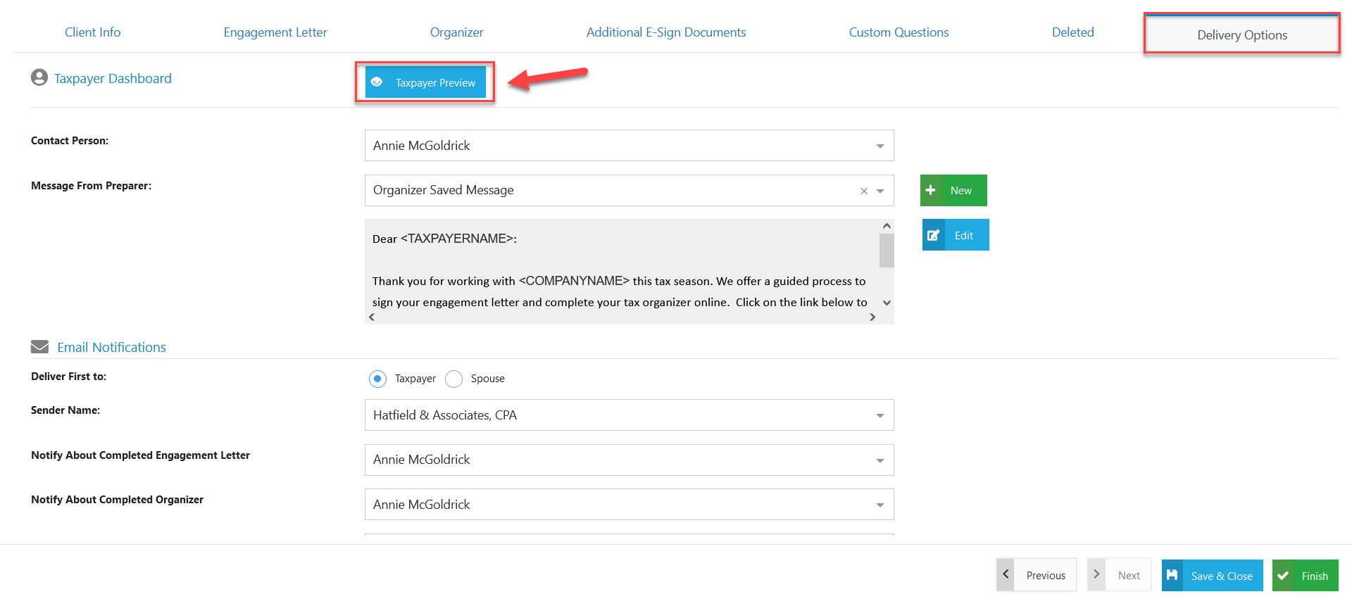Click the checkmark icon on Finish button
The height and width of the screenshot is (606, 1352).
tap(1284, 575)
